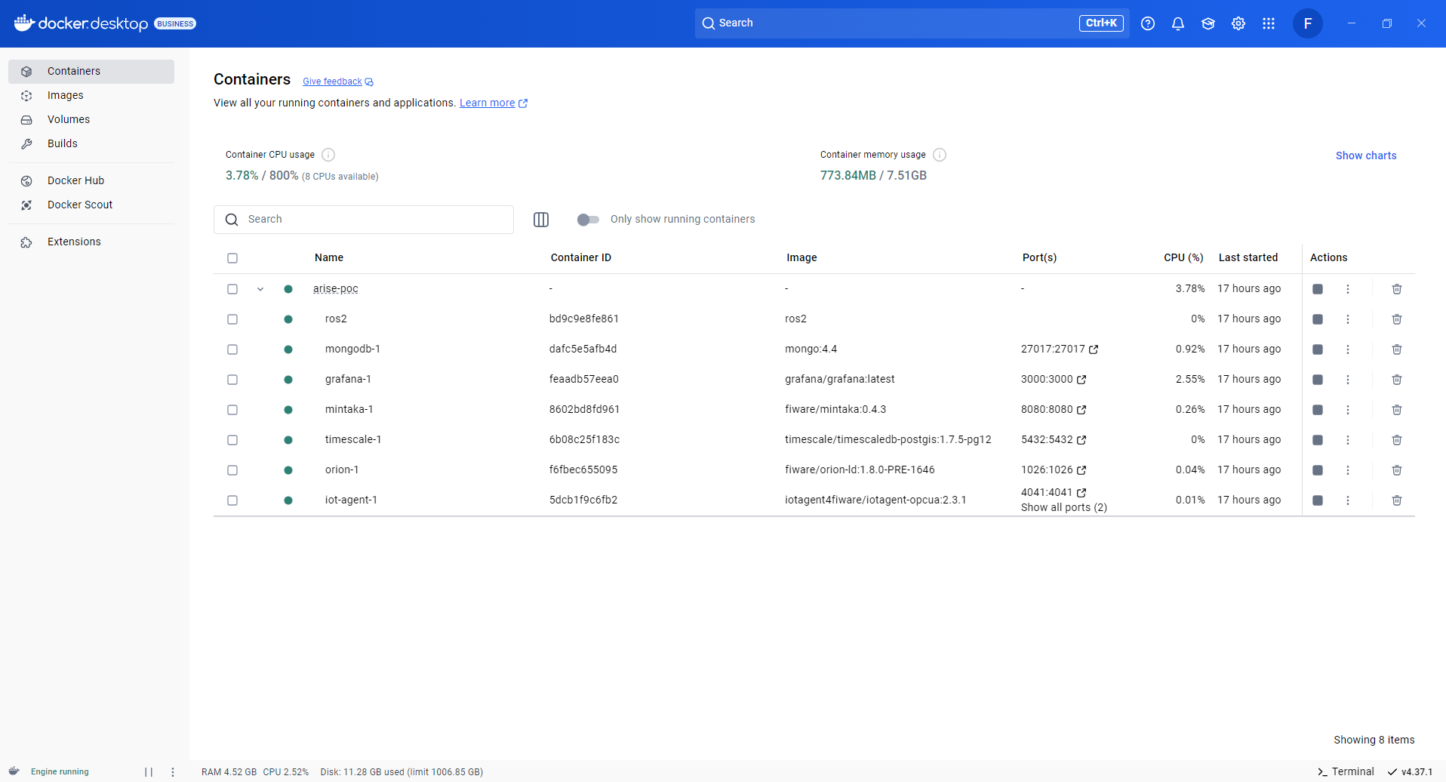Open more actions for iot-agent-1
The height and width of the screenshot is (782, 1446).
(1348, 500)
